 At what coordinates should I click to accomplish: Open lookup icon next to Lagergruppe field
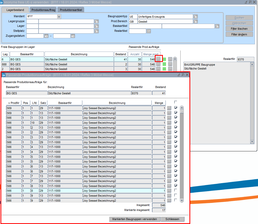(x=96, y=21)
